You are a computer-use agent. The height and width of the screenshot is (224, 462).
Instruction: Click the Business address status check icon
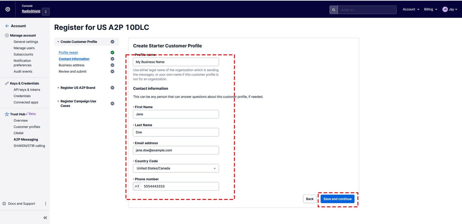click(x=112, y=65)
